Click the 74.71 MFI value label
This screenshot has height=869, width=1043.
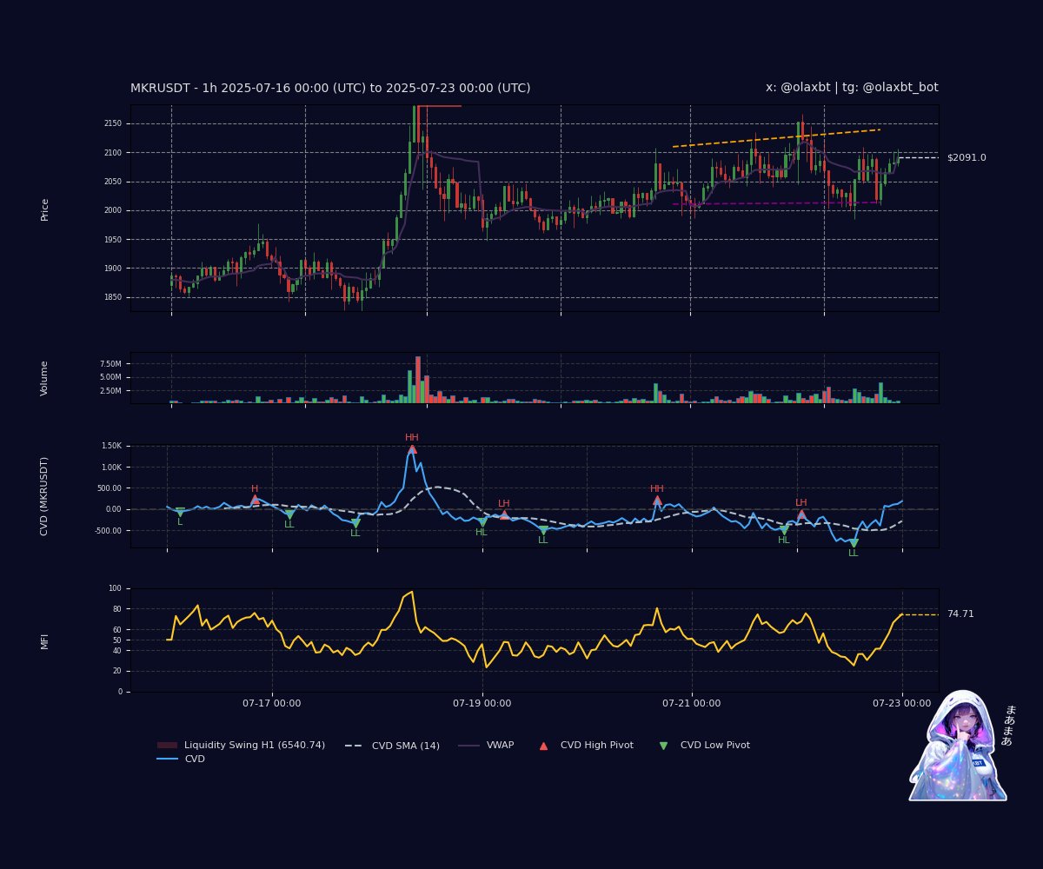[x=960, y=614]
